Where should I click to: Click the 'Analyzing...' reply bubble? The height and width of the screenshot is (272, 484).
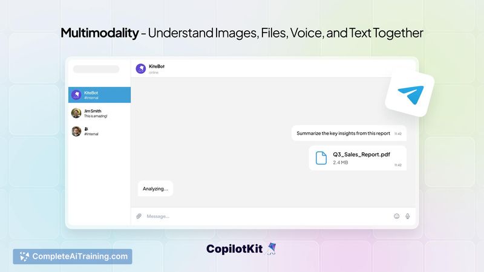click(x=155, y=189)
